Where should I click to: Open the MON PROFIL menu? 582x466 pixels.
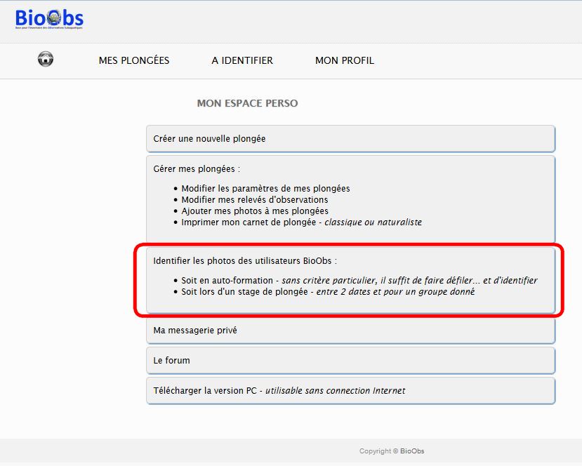coord(345,60)
